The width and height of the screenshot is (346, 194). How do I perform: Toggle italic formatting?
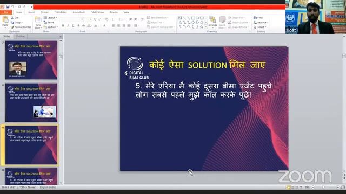tap(68, 26)
